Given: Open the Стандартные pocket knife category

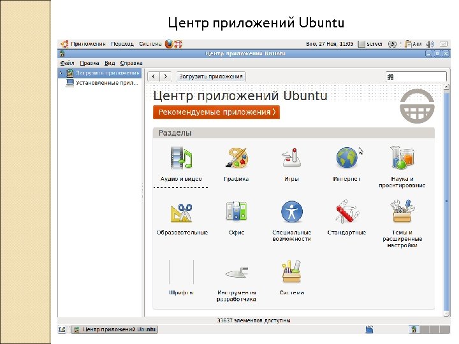Looking at the screenshot, I should pos(347,219).
